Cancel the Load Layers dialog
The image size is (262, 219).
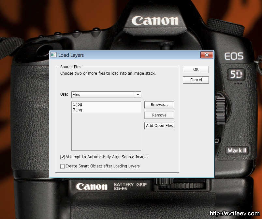click(x=196, y=80)
